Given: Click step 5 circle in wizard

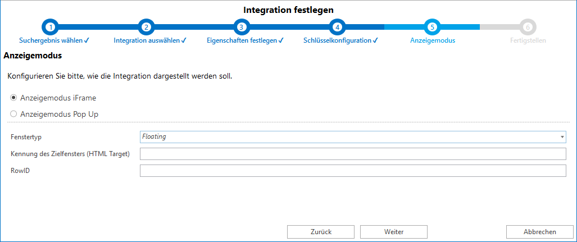Looking at the screenshot, I should click(x=432, y=26).
